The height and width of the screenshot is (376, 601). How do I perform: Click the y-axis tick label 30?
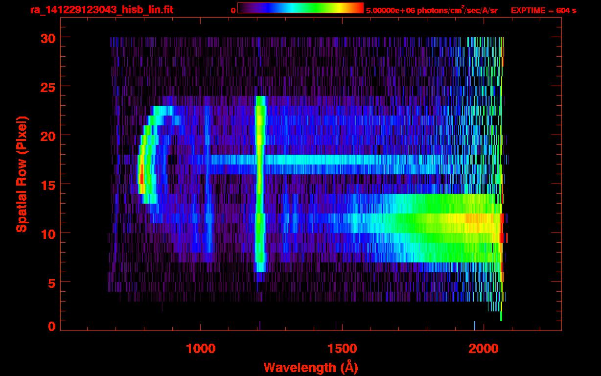tap(48, 38)
